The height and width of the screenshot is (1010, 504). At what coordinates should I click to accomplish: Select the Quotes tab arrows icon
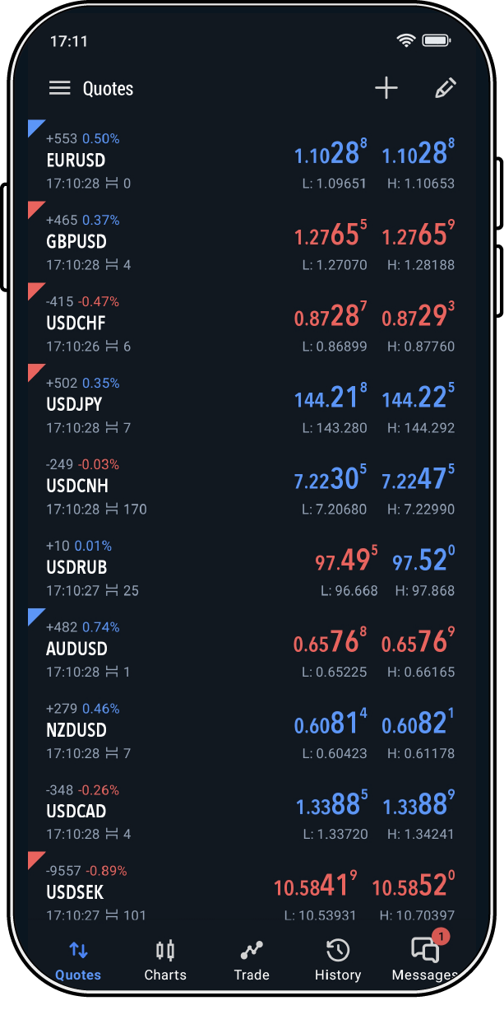pyautogui.click(x=78, y=951)
